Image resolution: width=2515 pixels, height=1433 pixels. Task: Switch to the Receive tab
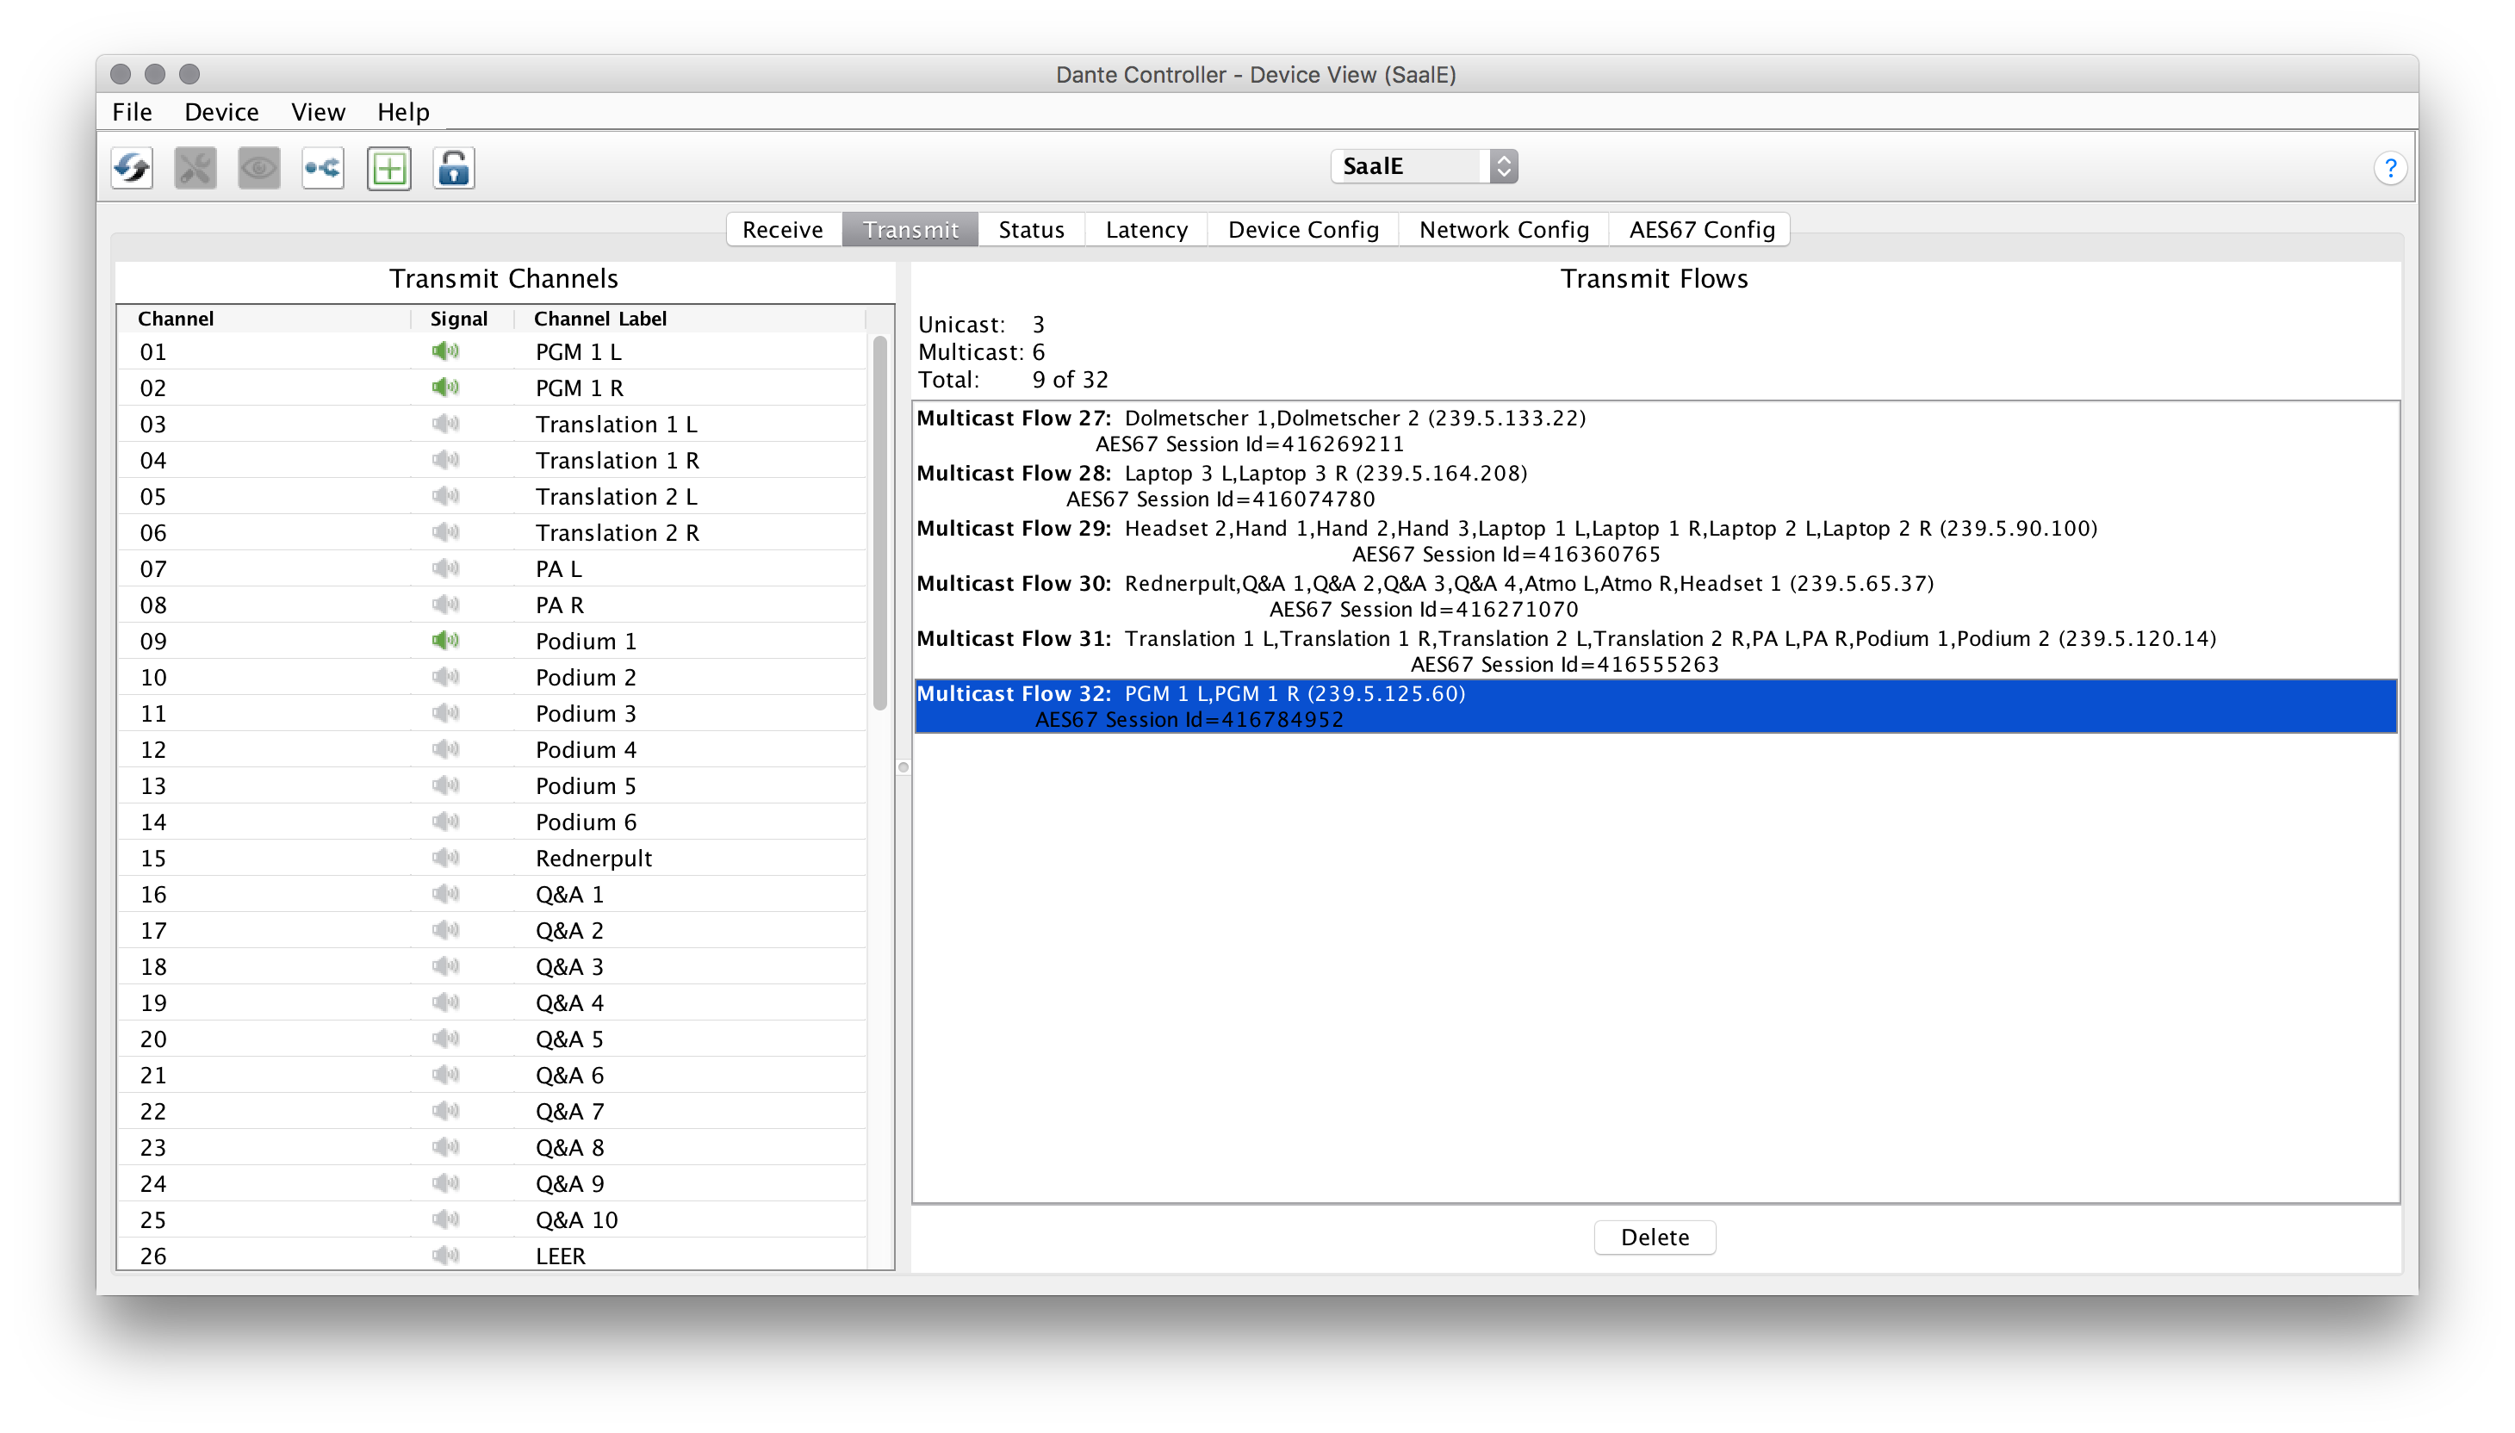tap(783, 229)
